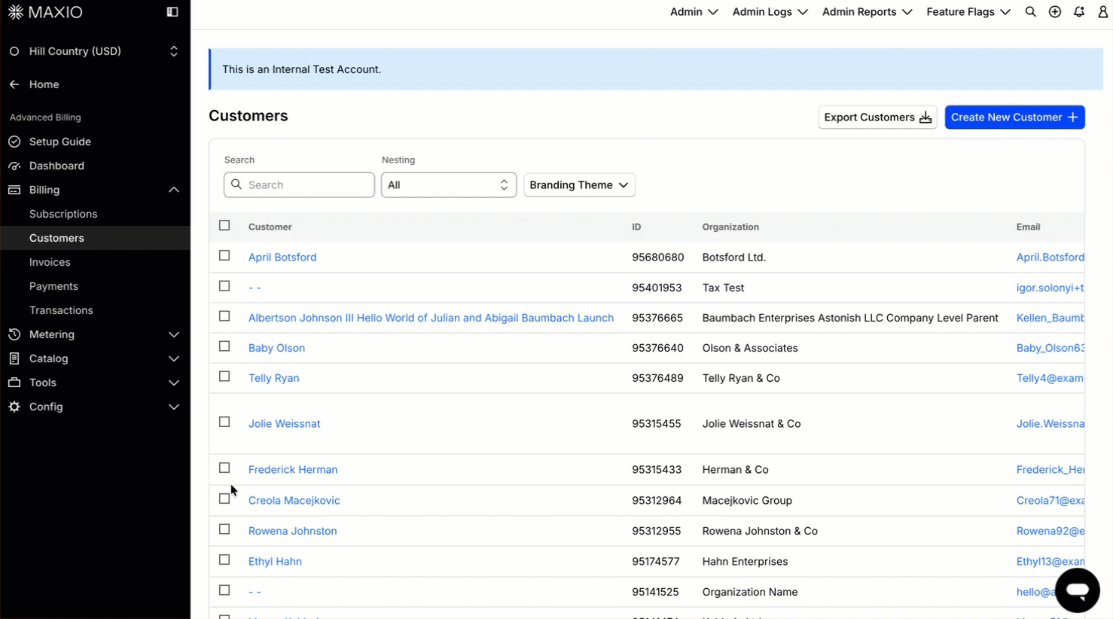Click ID 95315455 cell
The image size is (1113, 619).
pos(657,424)
